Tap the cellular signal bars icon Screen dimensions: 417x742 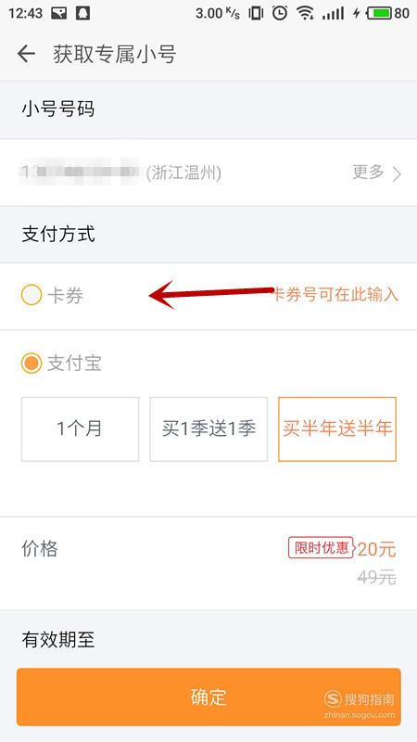tap(333, 13)
